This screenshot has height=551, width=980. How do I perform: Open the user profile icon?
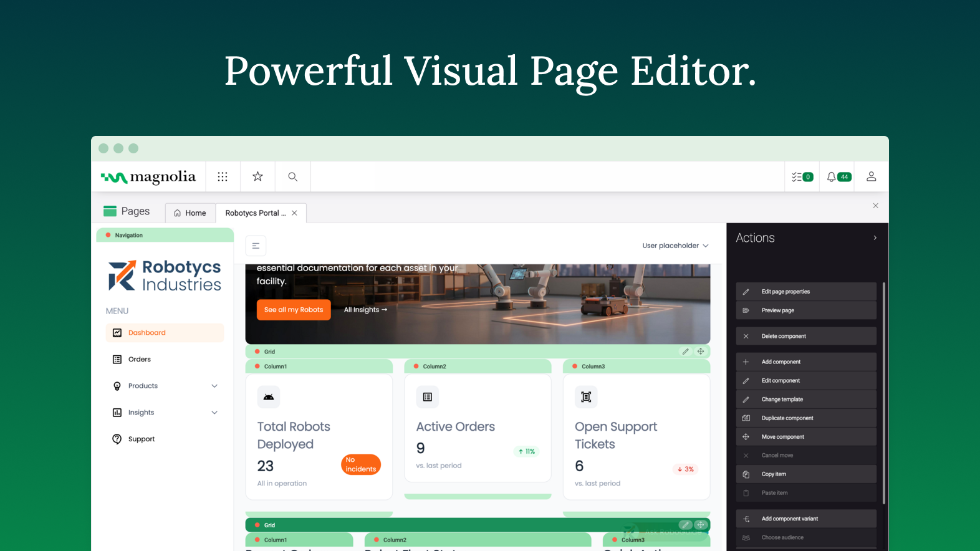click(x=871, y=177)
